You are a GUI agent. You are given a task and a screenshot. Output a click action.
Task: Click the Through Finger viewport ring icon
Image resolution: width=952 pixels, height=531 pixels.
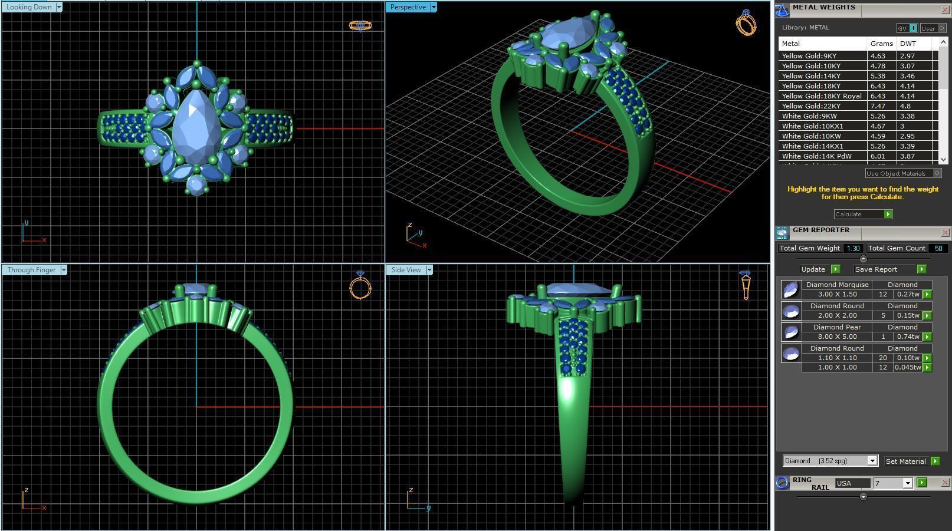[360, 285]
